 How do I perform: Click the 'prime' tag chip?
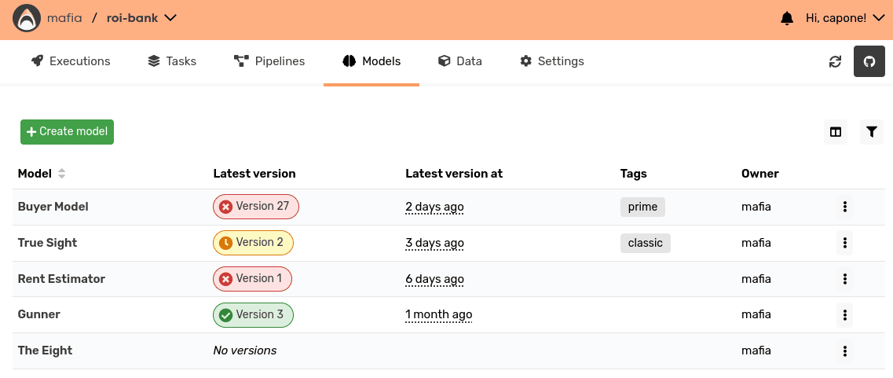[x=642, y=207]
